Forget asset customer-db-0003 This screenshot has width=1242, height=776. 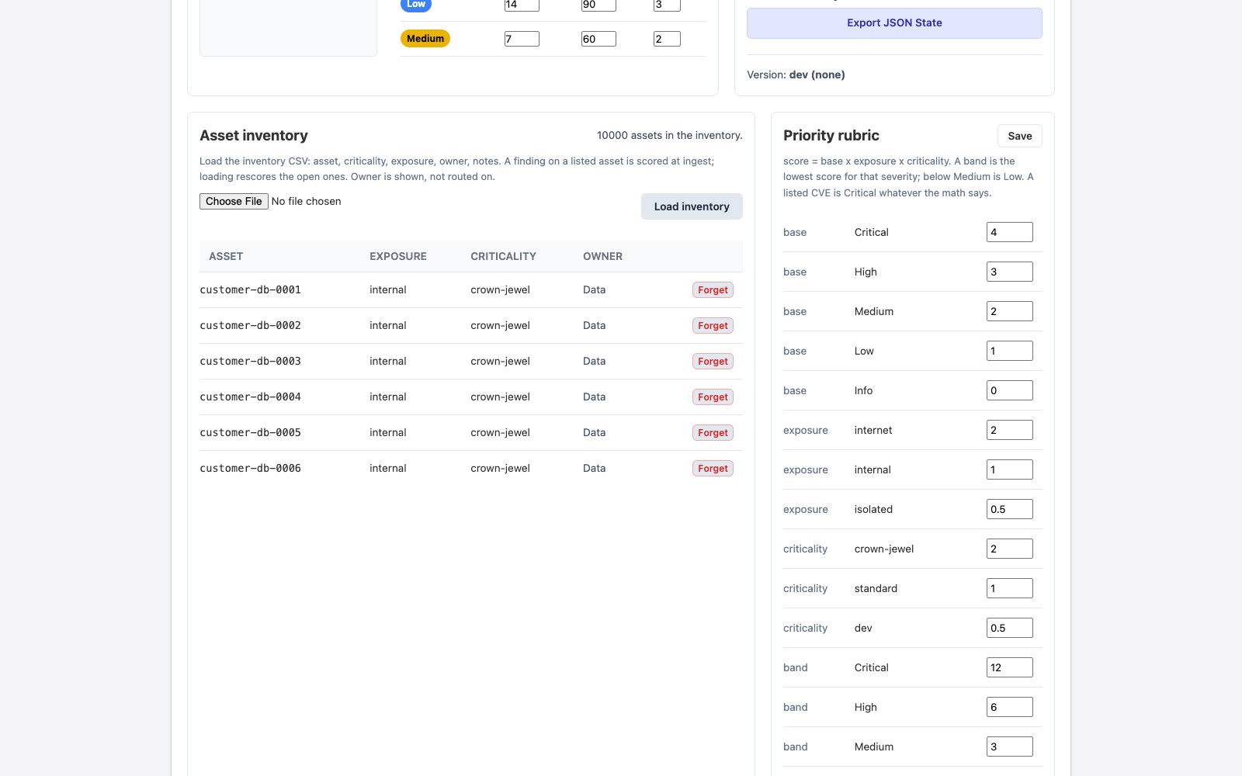point(713,362)
